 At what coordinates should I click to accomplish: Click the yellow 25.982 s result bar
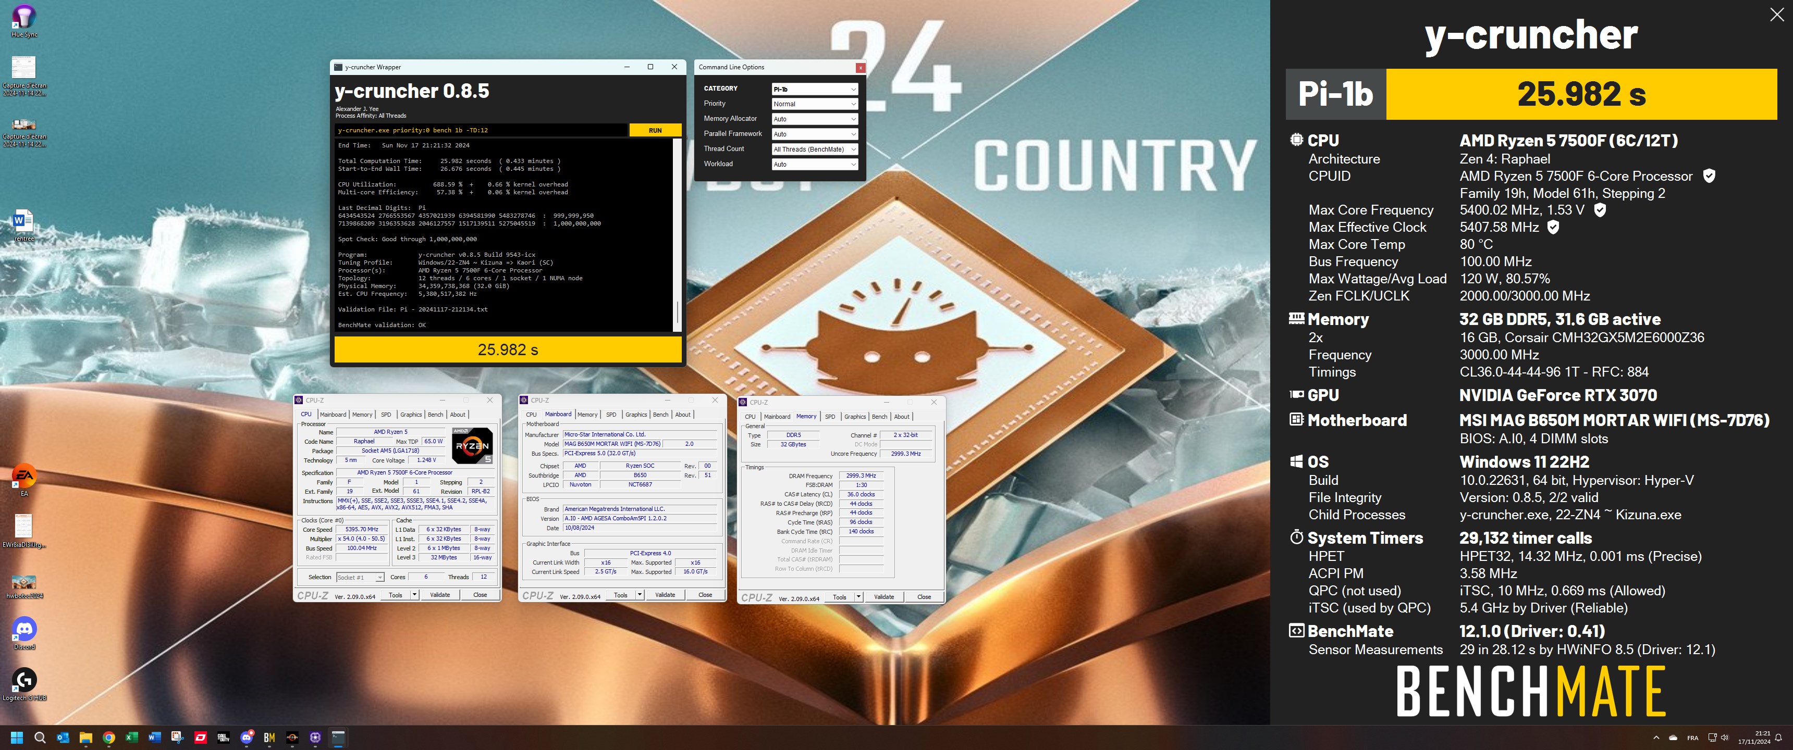point(508,349)
